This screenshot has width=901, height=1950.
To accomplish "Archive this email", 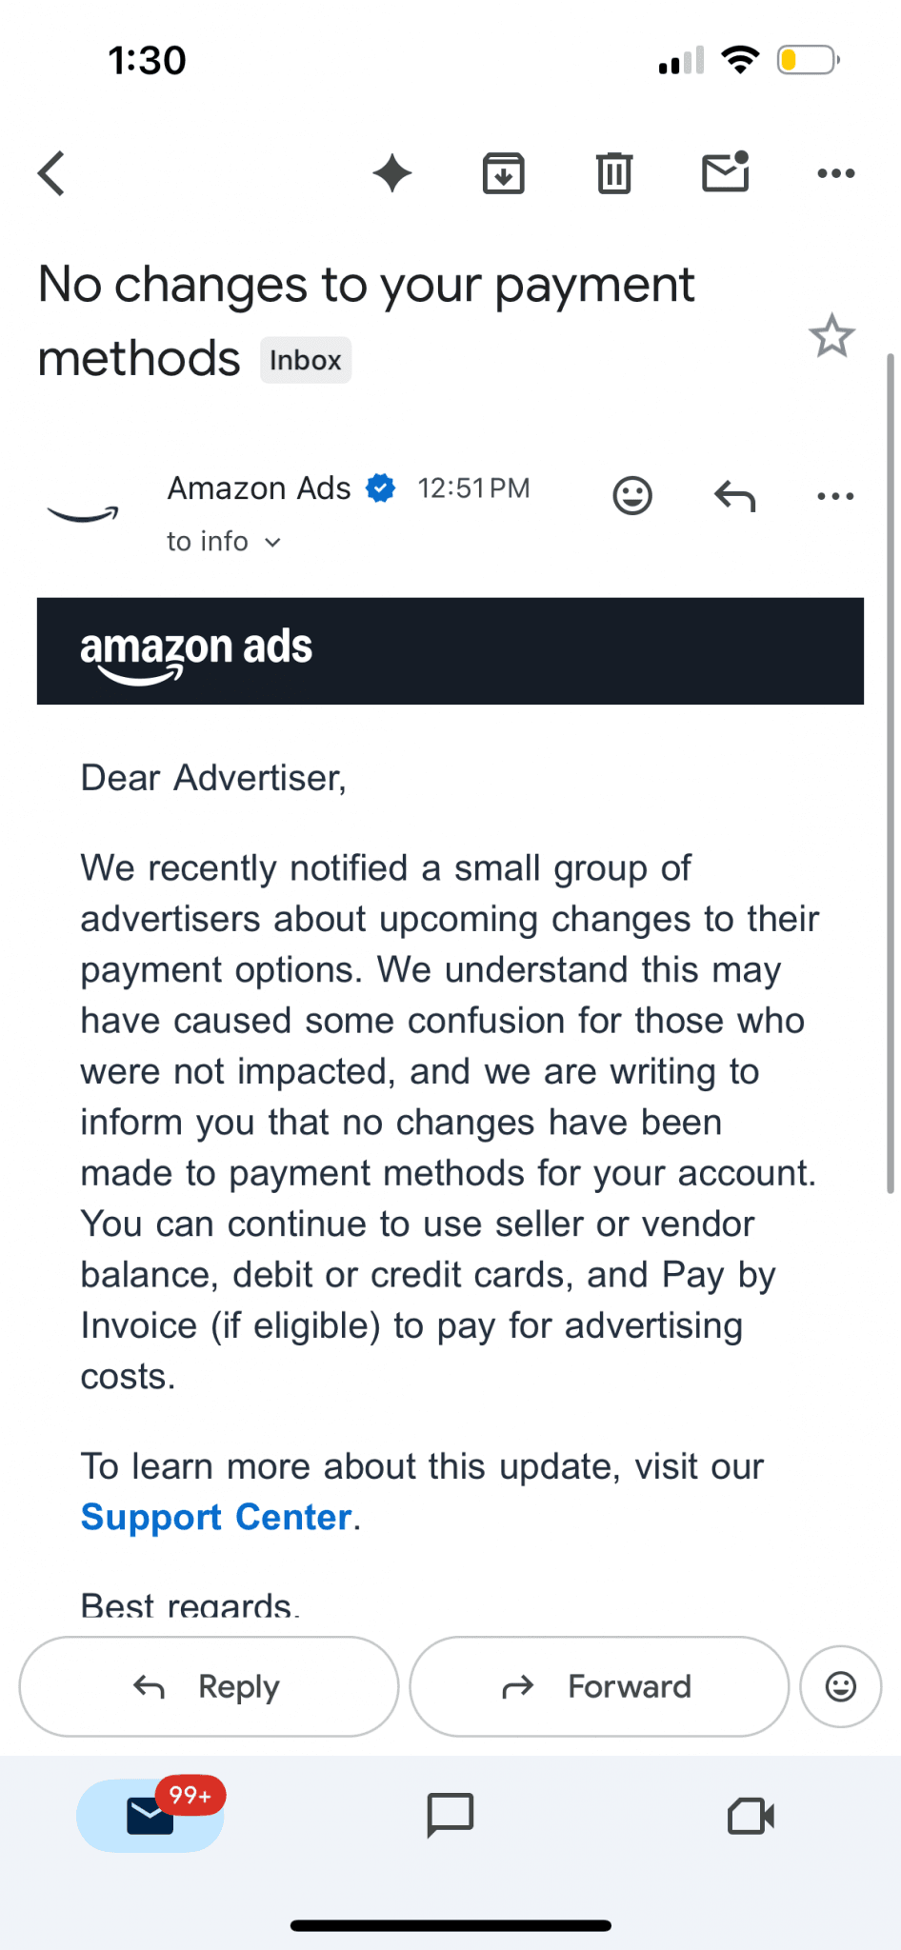I will point(504,172).
